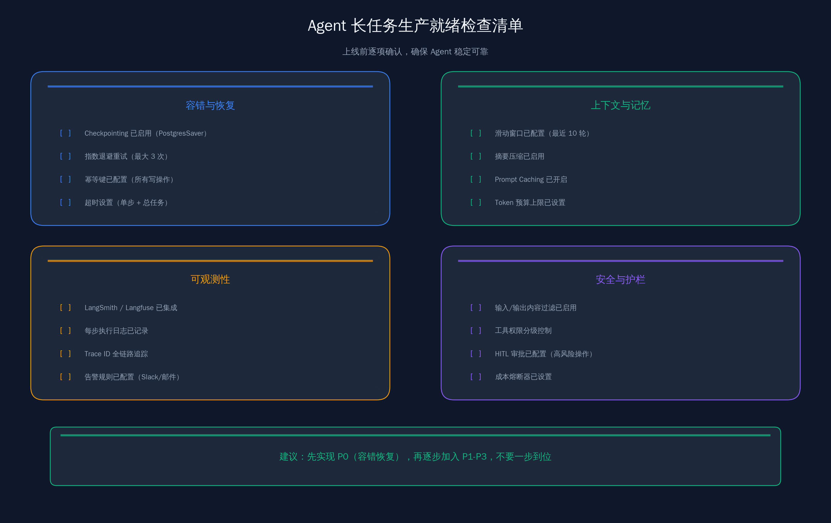Click the text 告警规则已配置（Slack/邮件）
Viewport: 831px width, 523px height.
tap(132, 377)
